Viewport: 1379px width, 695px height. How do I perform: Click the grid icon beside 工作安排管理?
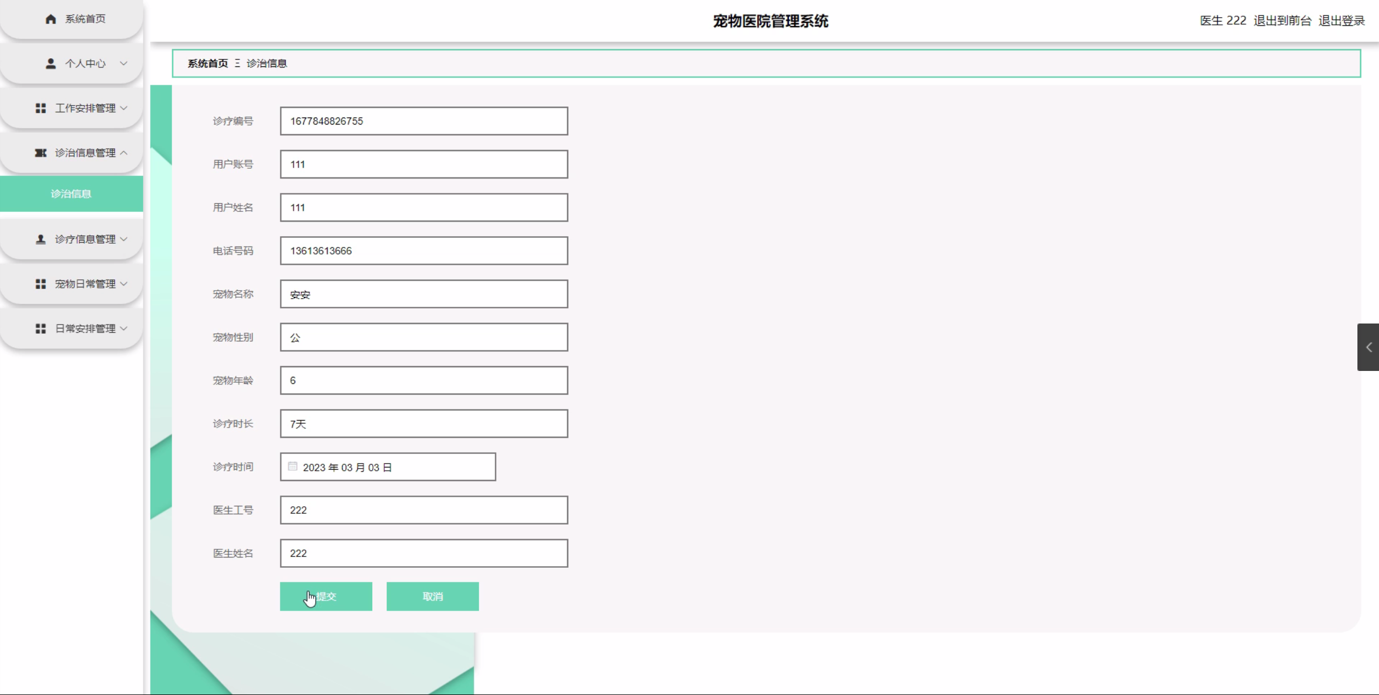tap(40, 108)
